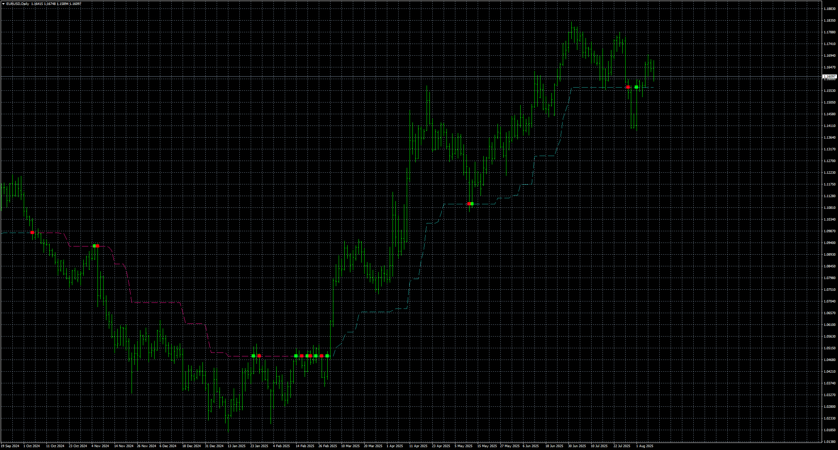The width and height of the screenshot is (838, 450).
Task: Click the 1.05630 price scale label
Action: 829,337
